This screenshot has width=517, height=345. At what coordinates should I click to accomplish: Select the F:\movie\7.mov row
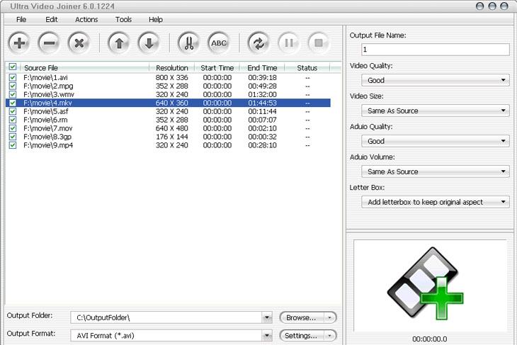tap(168, 128)
